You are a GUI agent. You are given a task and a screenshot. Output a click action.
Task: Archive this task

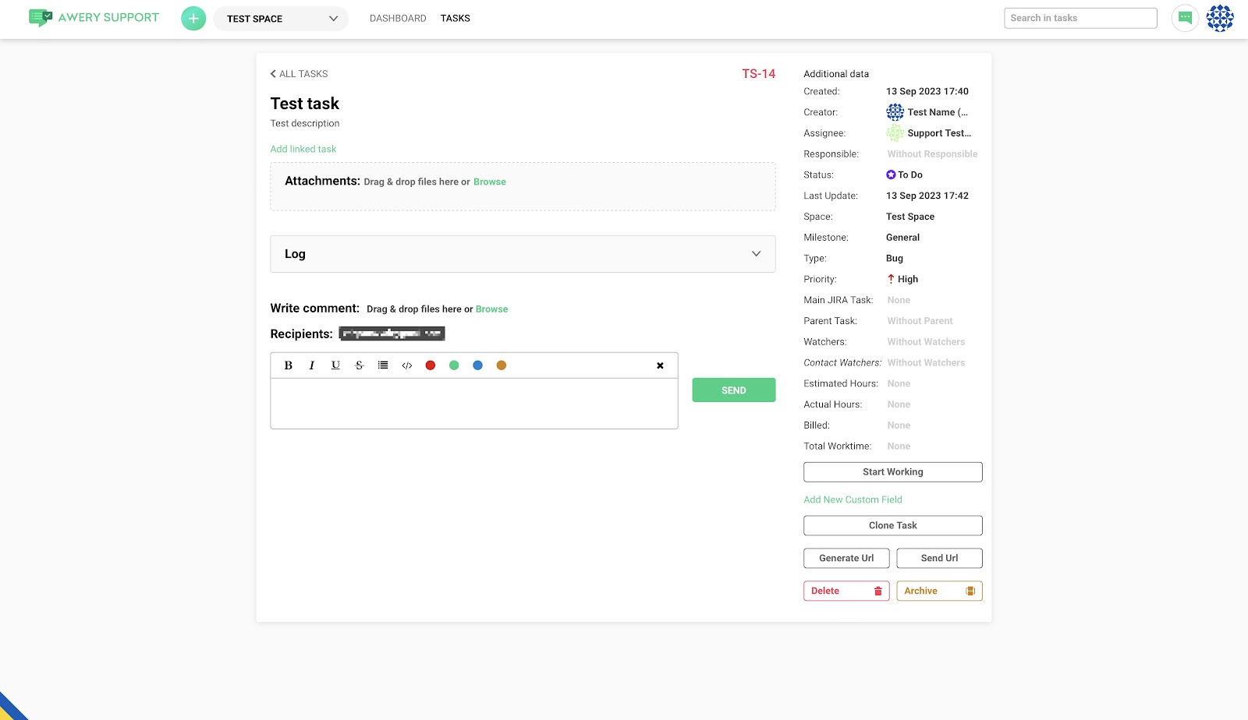pos(939,591)
